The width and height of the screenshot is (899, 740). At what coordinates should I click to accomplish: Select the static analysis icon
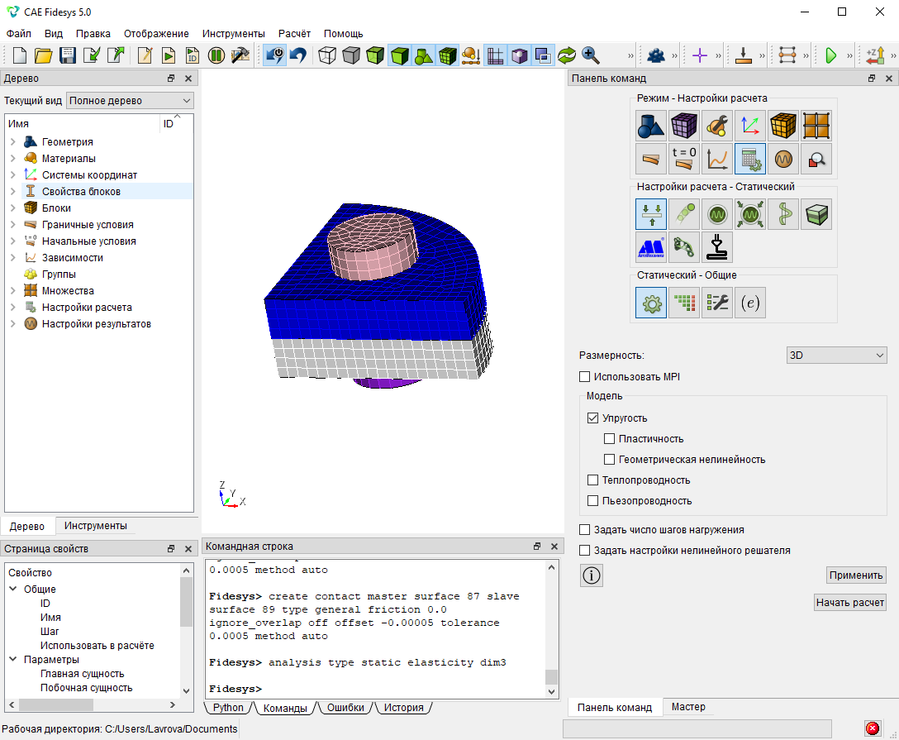pos(651,214)
